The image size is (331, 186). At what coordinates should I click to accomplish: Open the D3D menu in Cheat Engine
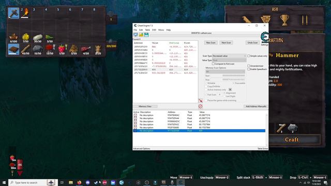(154, 30)
